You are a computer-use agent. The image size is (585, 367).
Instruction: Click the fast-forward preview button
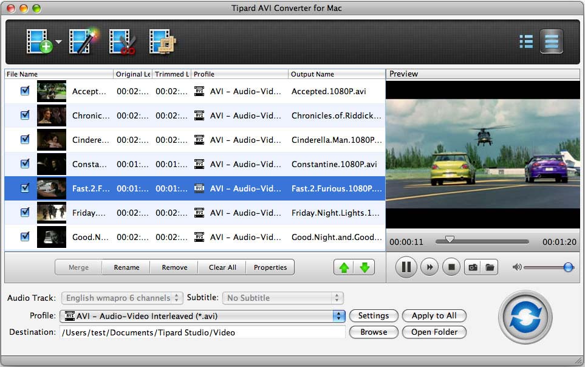(x=429, y=267)
